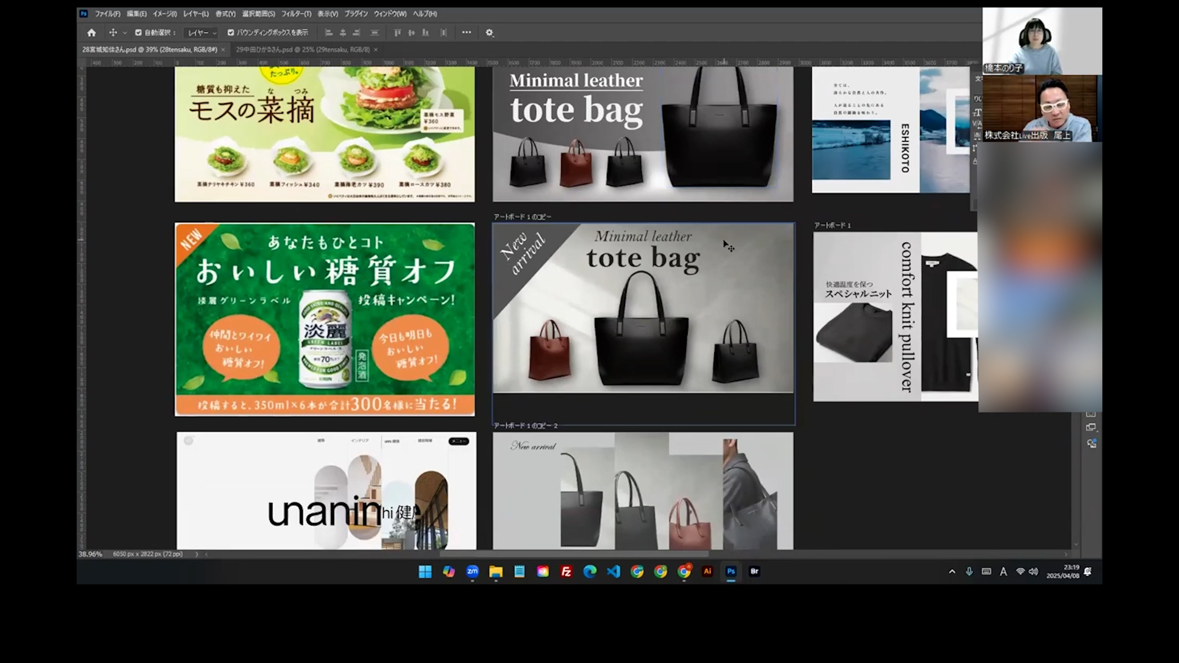Open the three-dots more align options
The image size is (1179, 663).
click(467, 33)
